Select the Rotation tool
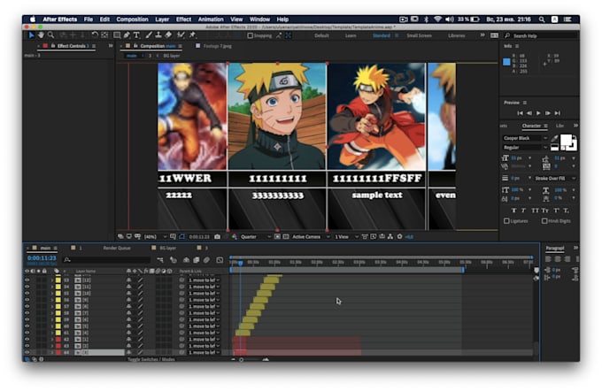 tap(95, 35)
